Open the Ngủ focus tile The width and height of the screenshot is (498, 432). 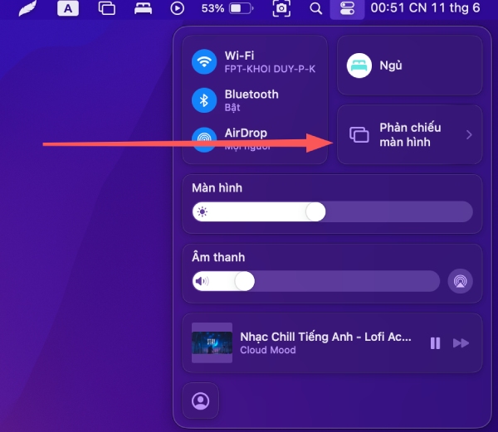click(410, 65)
